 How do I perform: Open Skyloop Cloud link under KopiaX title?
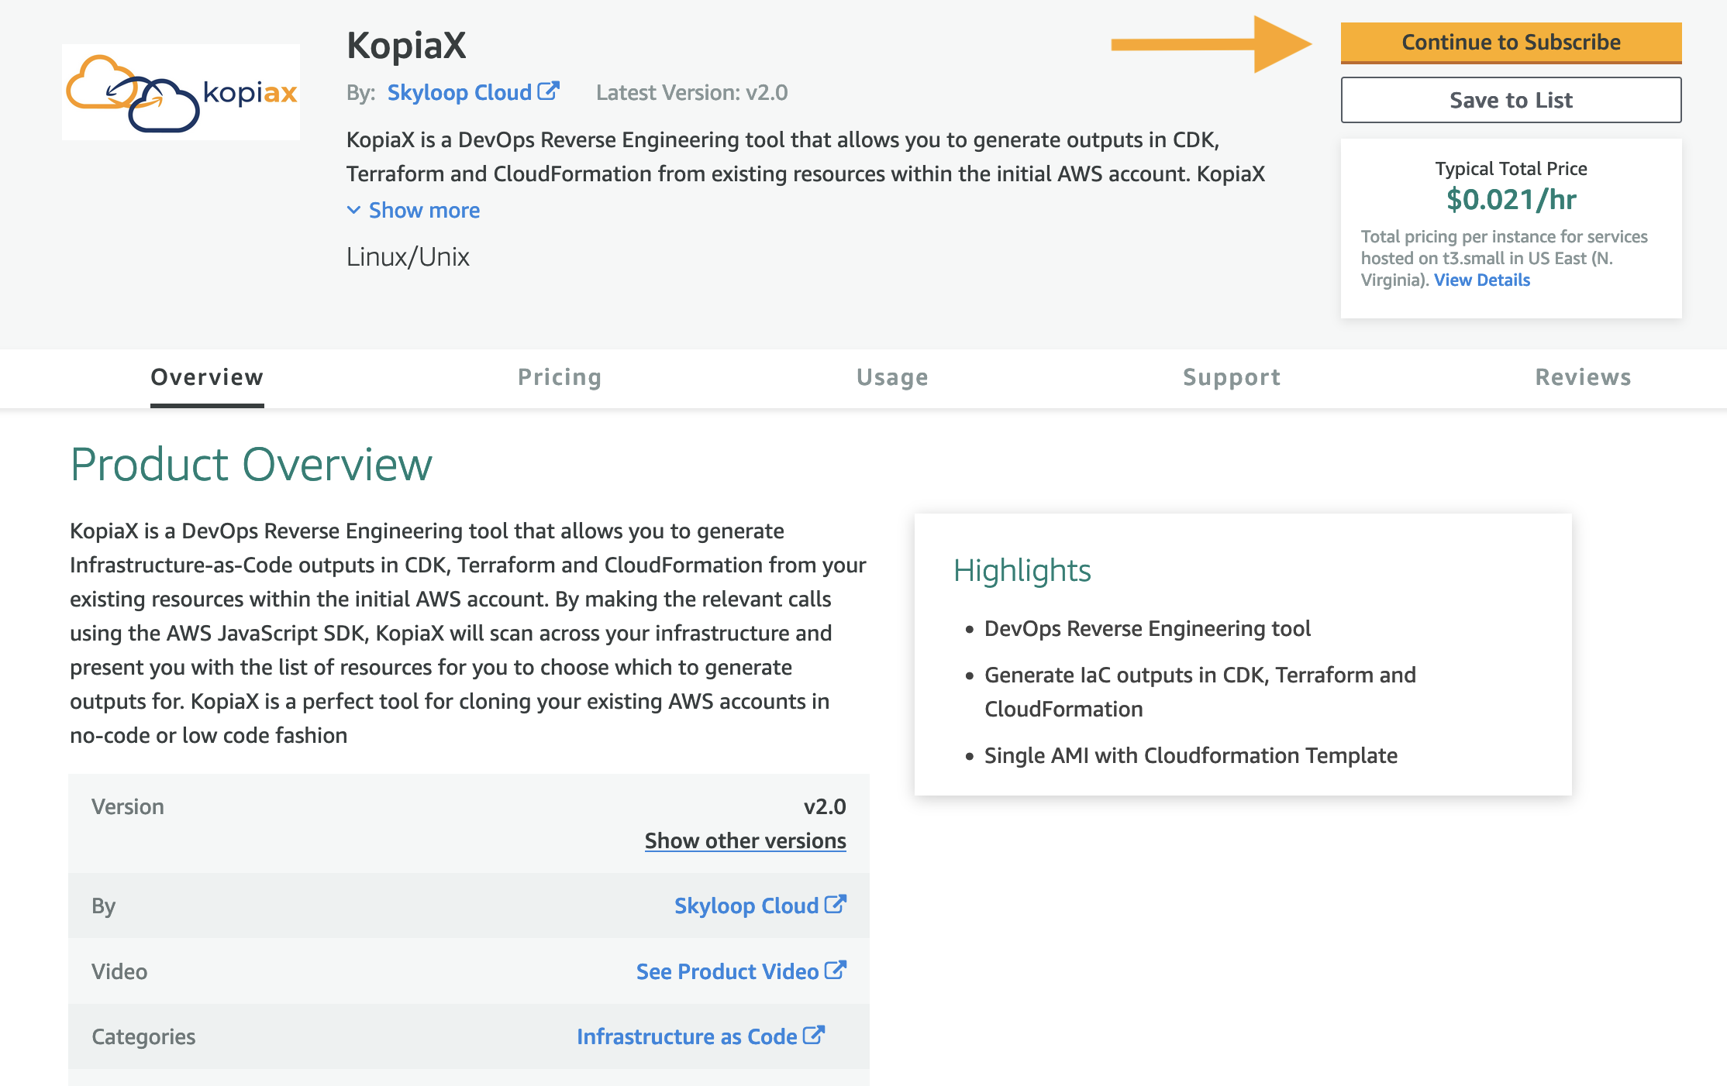(459, 92)
